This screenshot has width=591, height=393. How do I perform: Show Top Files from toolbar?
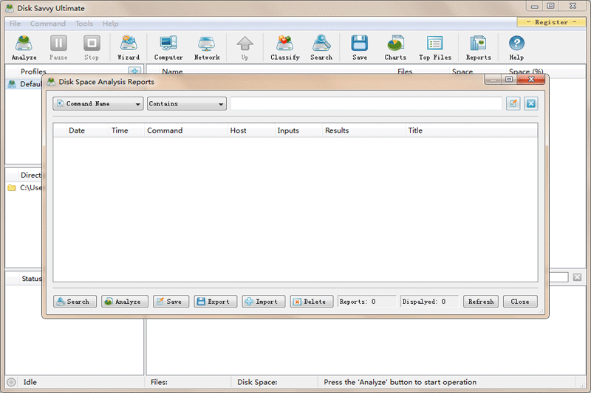coord(435,48)
